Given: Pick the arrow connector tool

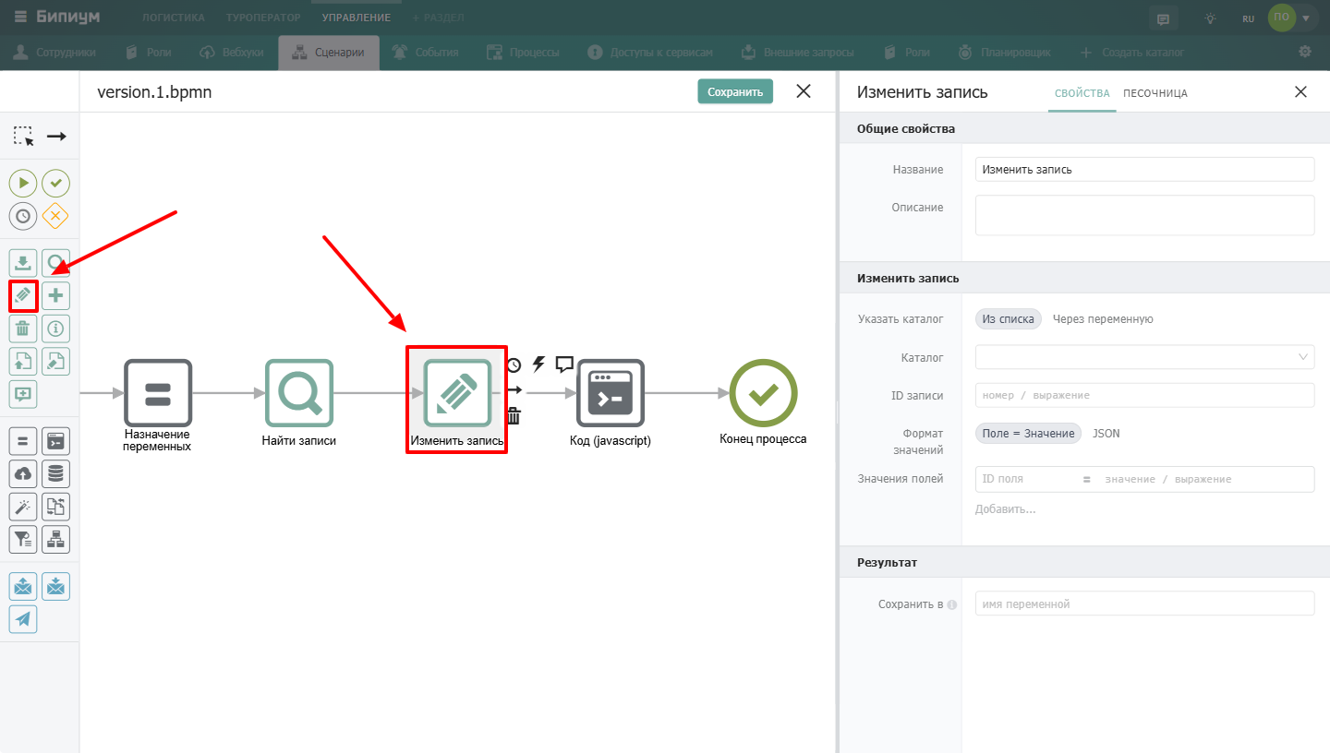Looking at the screenshot, I should click(56, 137).
